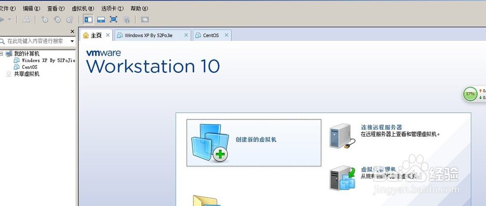The image size is (486, 206).
Task: Close the Windows XP By 52PoJie tab
Action: coord(186,35)
